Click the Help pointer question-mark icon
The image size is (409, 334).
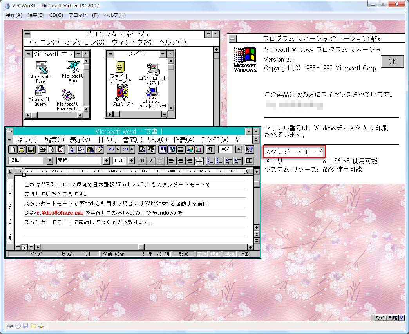(250, 150)
